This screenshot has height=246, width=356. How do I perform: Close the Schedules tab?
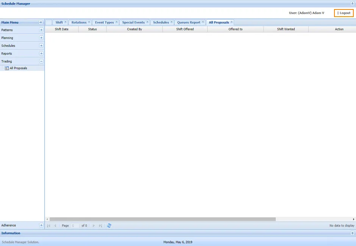pyautogui.click(x=172, y=22)
